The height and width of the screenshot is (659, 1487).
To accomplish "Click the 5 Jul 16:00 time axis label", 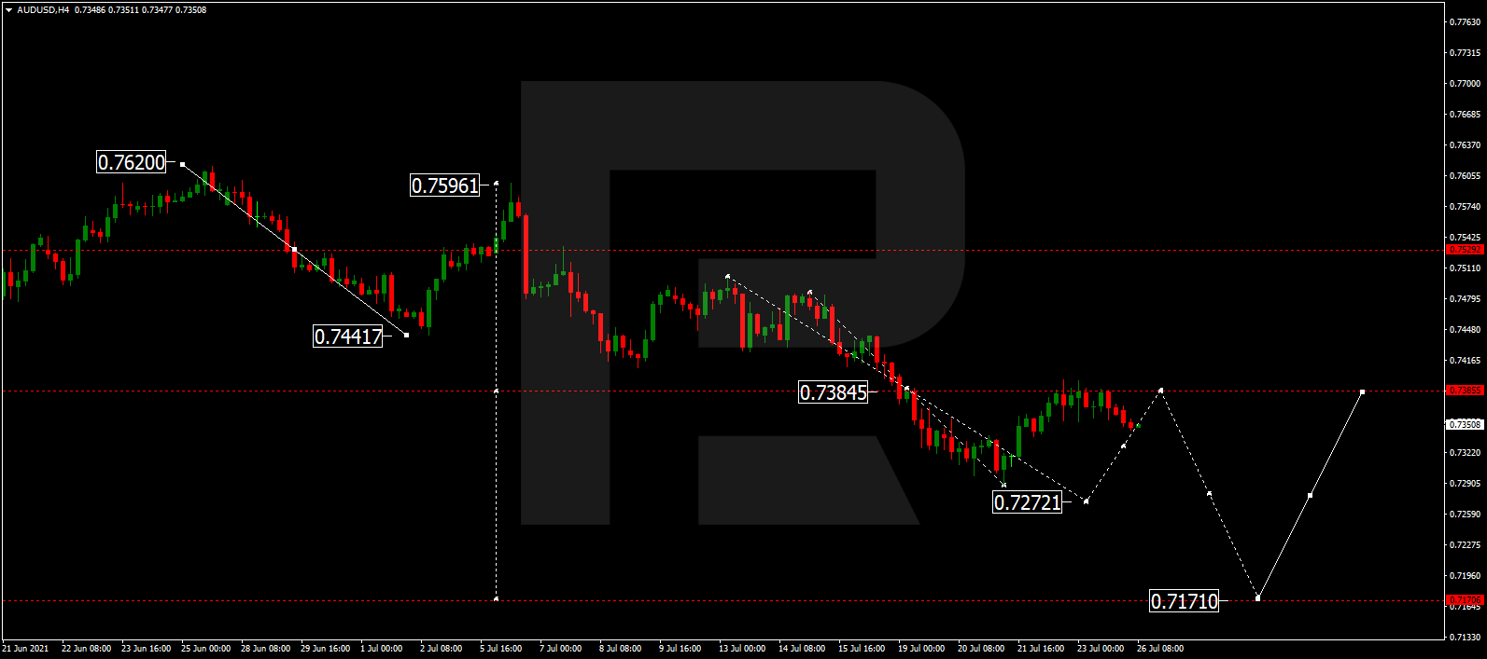I will (x=501, y=649).
